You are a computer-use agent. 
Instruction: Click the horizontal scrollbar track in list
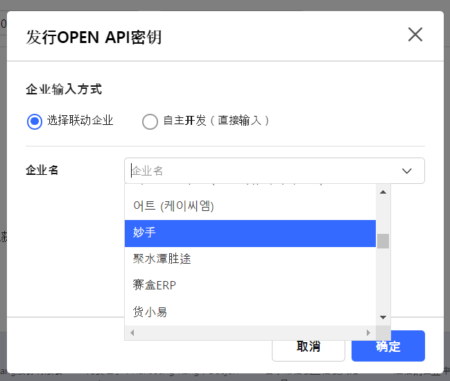click(x=250, y=332)
